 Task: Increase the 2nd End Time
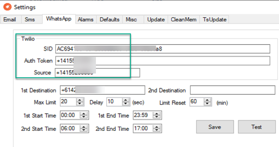158,127
